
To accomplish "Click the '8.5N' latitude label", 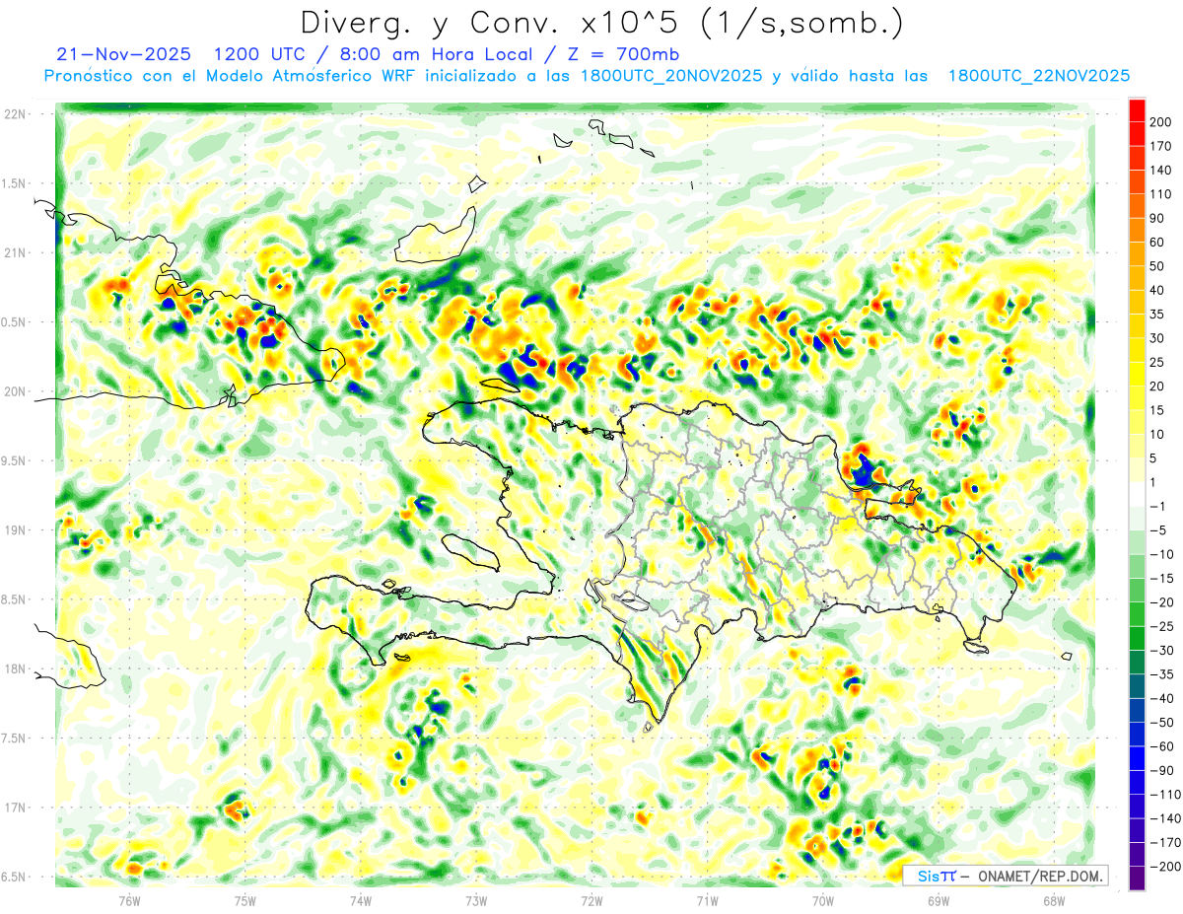I will pyautogui.click(x=16, y=599).
